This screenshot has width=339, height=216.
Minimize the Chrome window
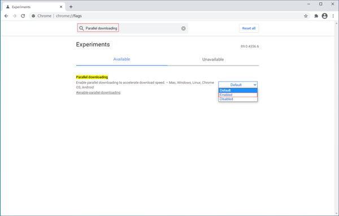pos(308,4)
